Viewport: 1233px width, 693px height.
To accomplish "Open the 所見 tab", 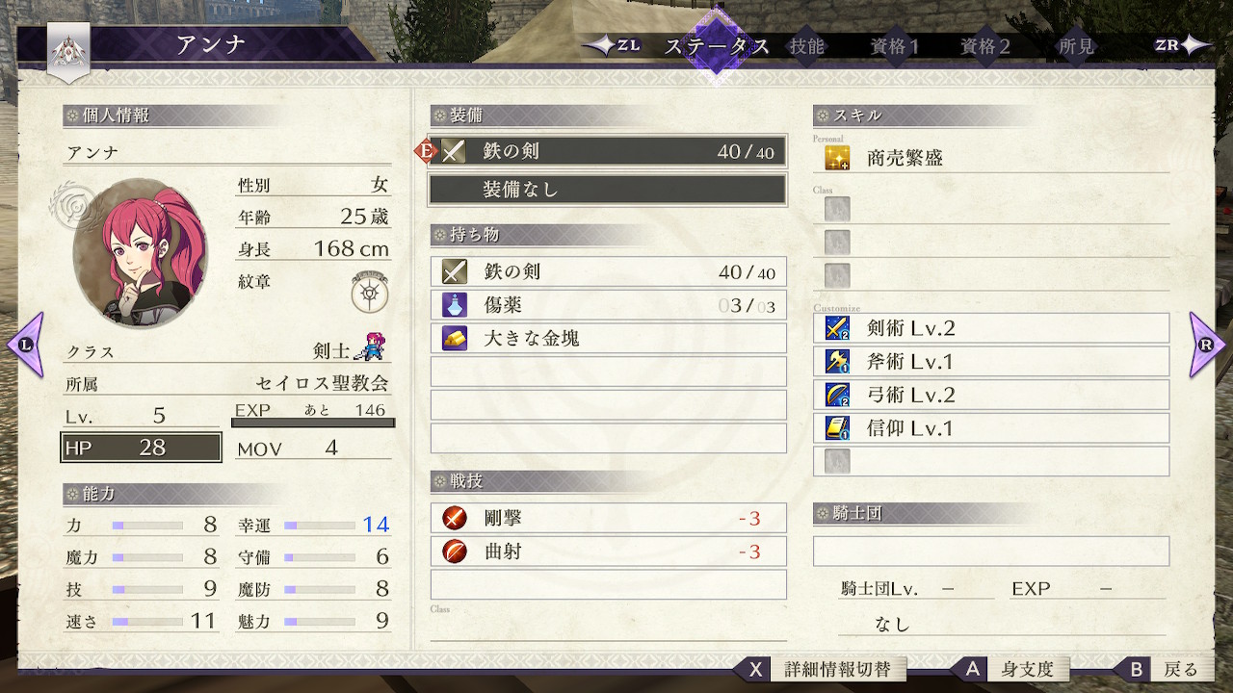I will point(1077,46).
